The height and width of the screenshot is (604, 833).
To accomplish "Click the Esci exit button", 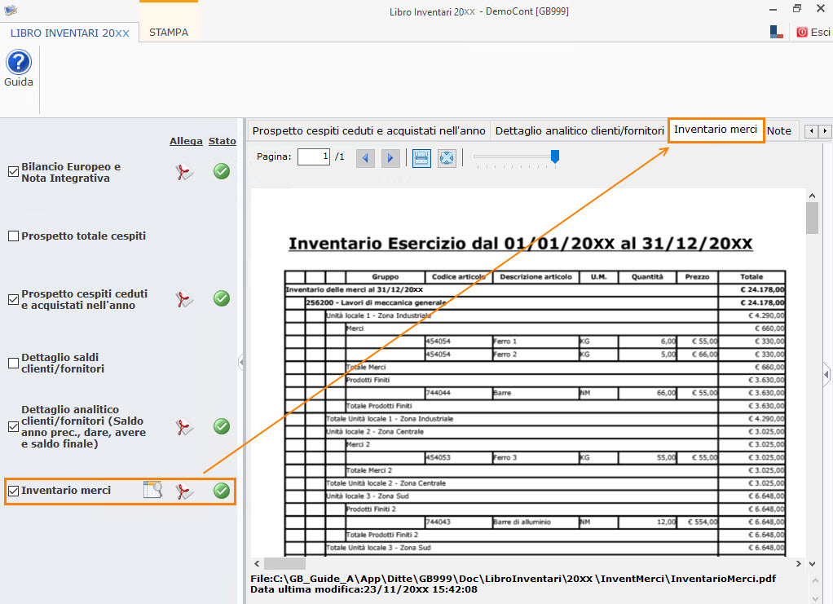I will [x=813, y=33].
